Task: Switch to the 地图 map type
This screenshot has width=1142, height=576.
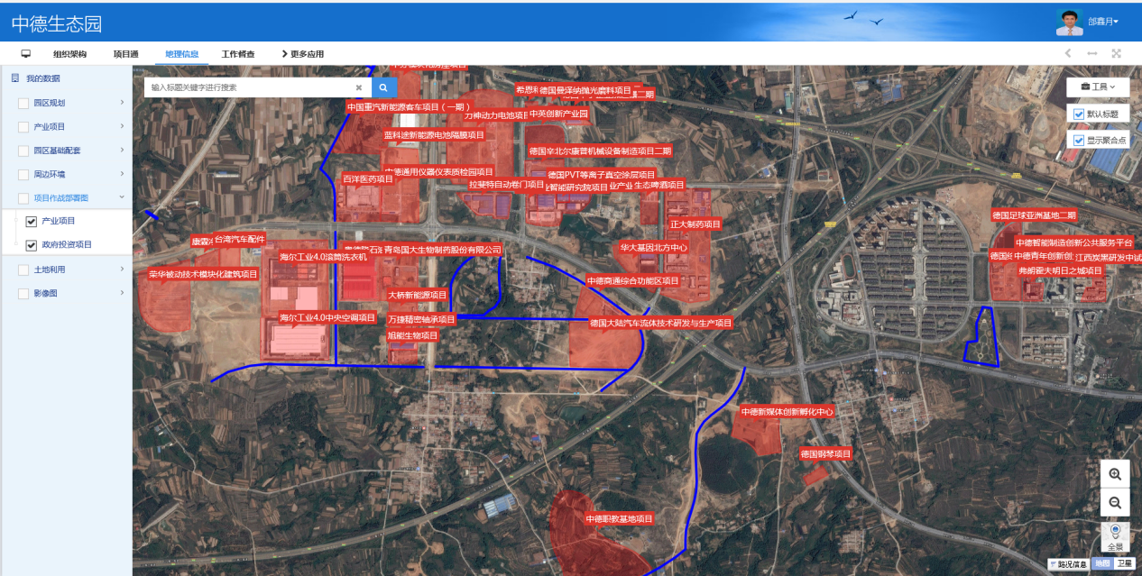Action: [1103, 564]
